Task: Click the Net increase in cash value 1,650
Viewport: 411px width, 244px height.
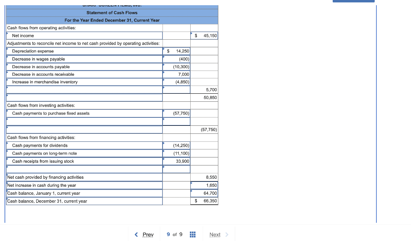Action: [x=204, y=185]
